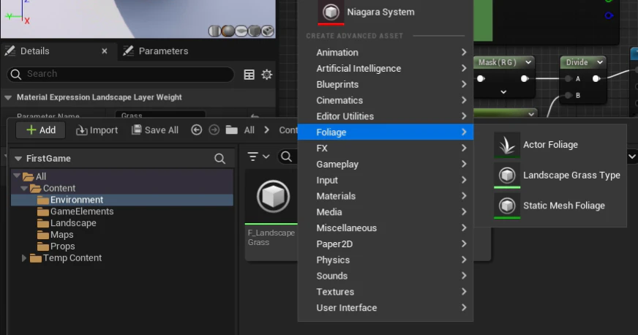Close the Details tab
Screen dimensions: 638x335
(x=105, y=50)
